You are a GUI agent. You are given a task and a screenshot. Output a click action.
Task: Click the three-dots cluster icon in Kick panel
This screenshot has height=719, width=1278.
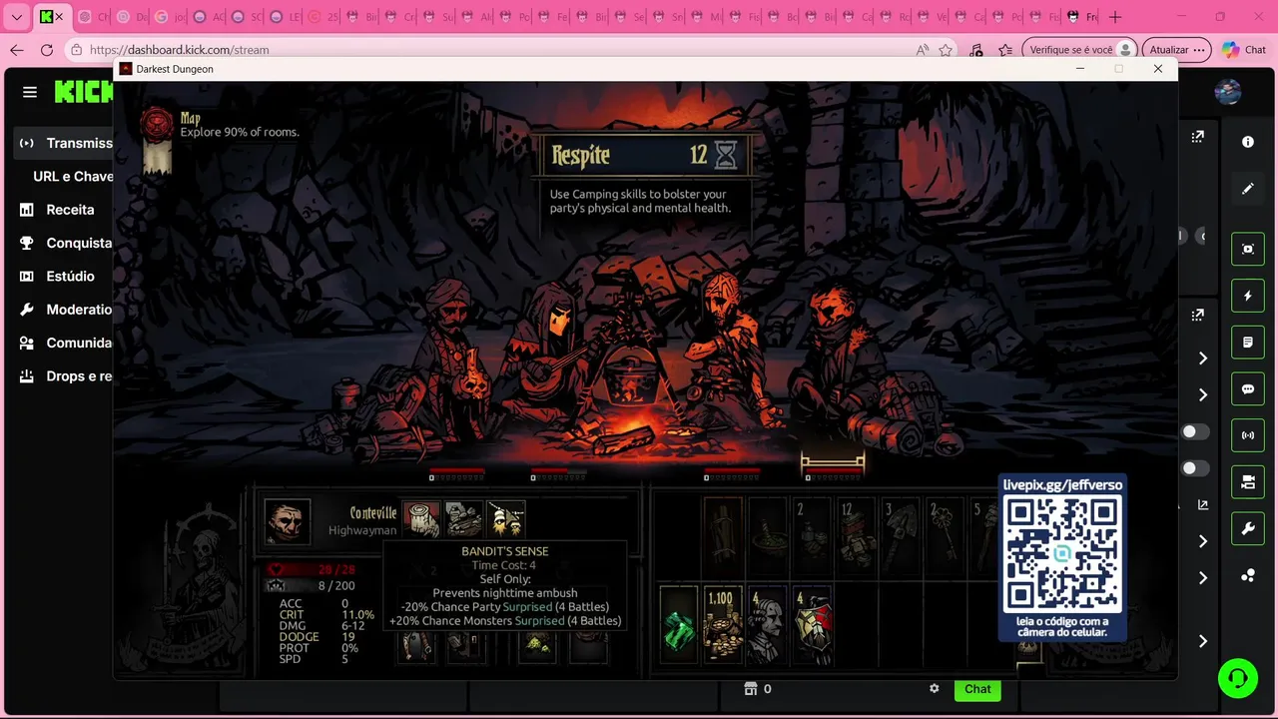click(x=1248, y=576)
